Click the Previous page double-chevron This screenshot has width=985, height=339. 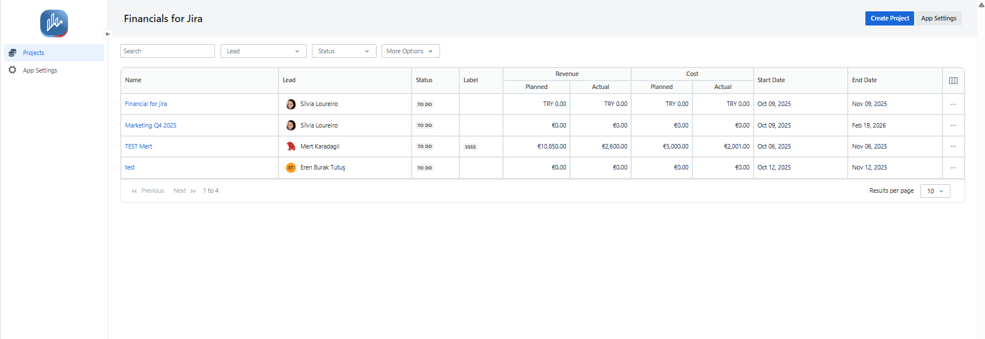coord(134,191)
